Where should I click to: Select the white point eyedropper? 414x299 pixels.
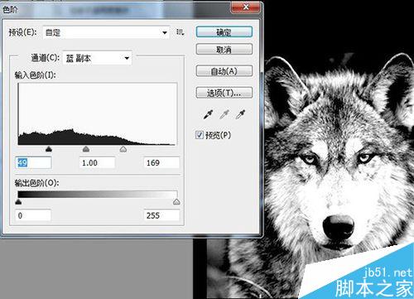(x=240, y=114)
